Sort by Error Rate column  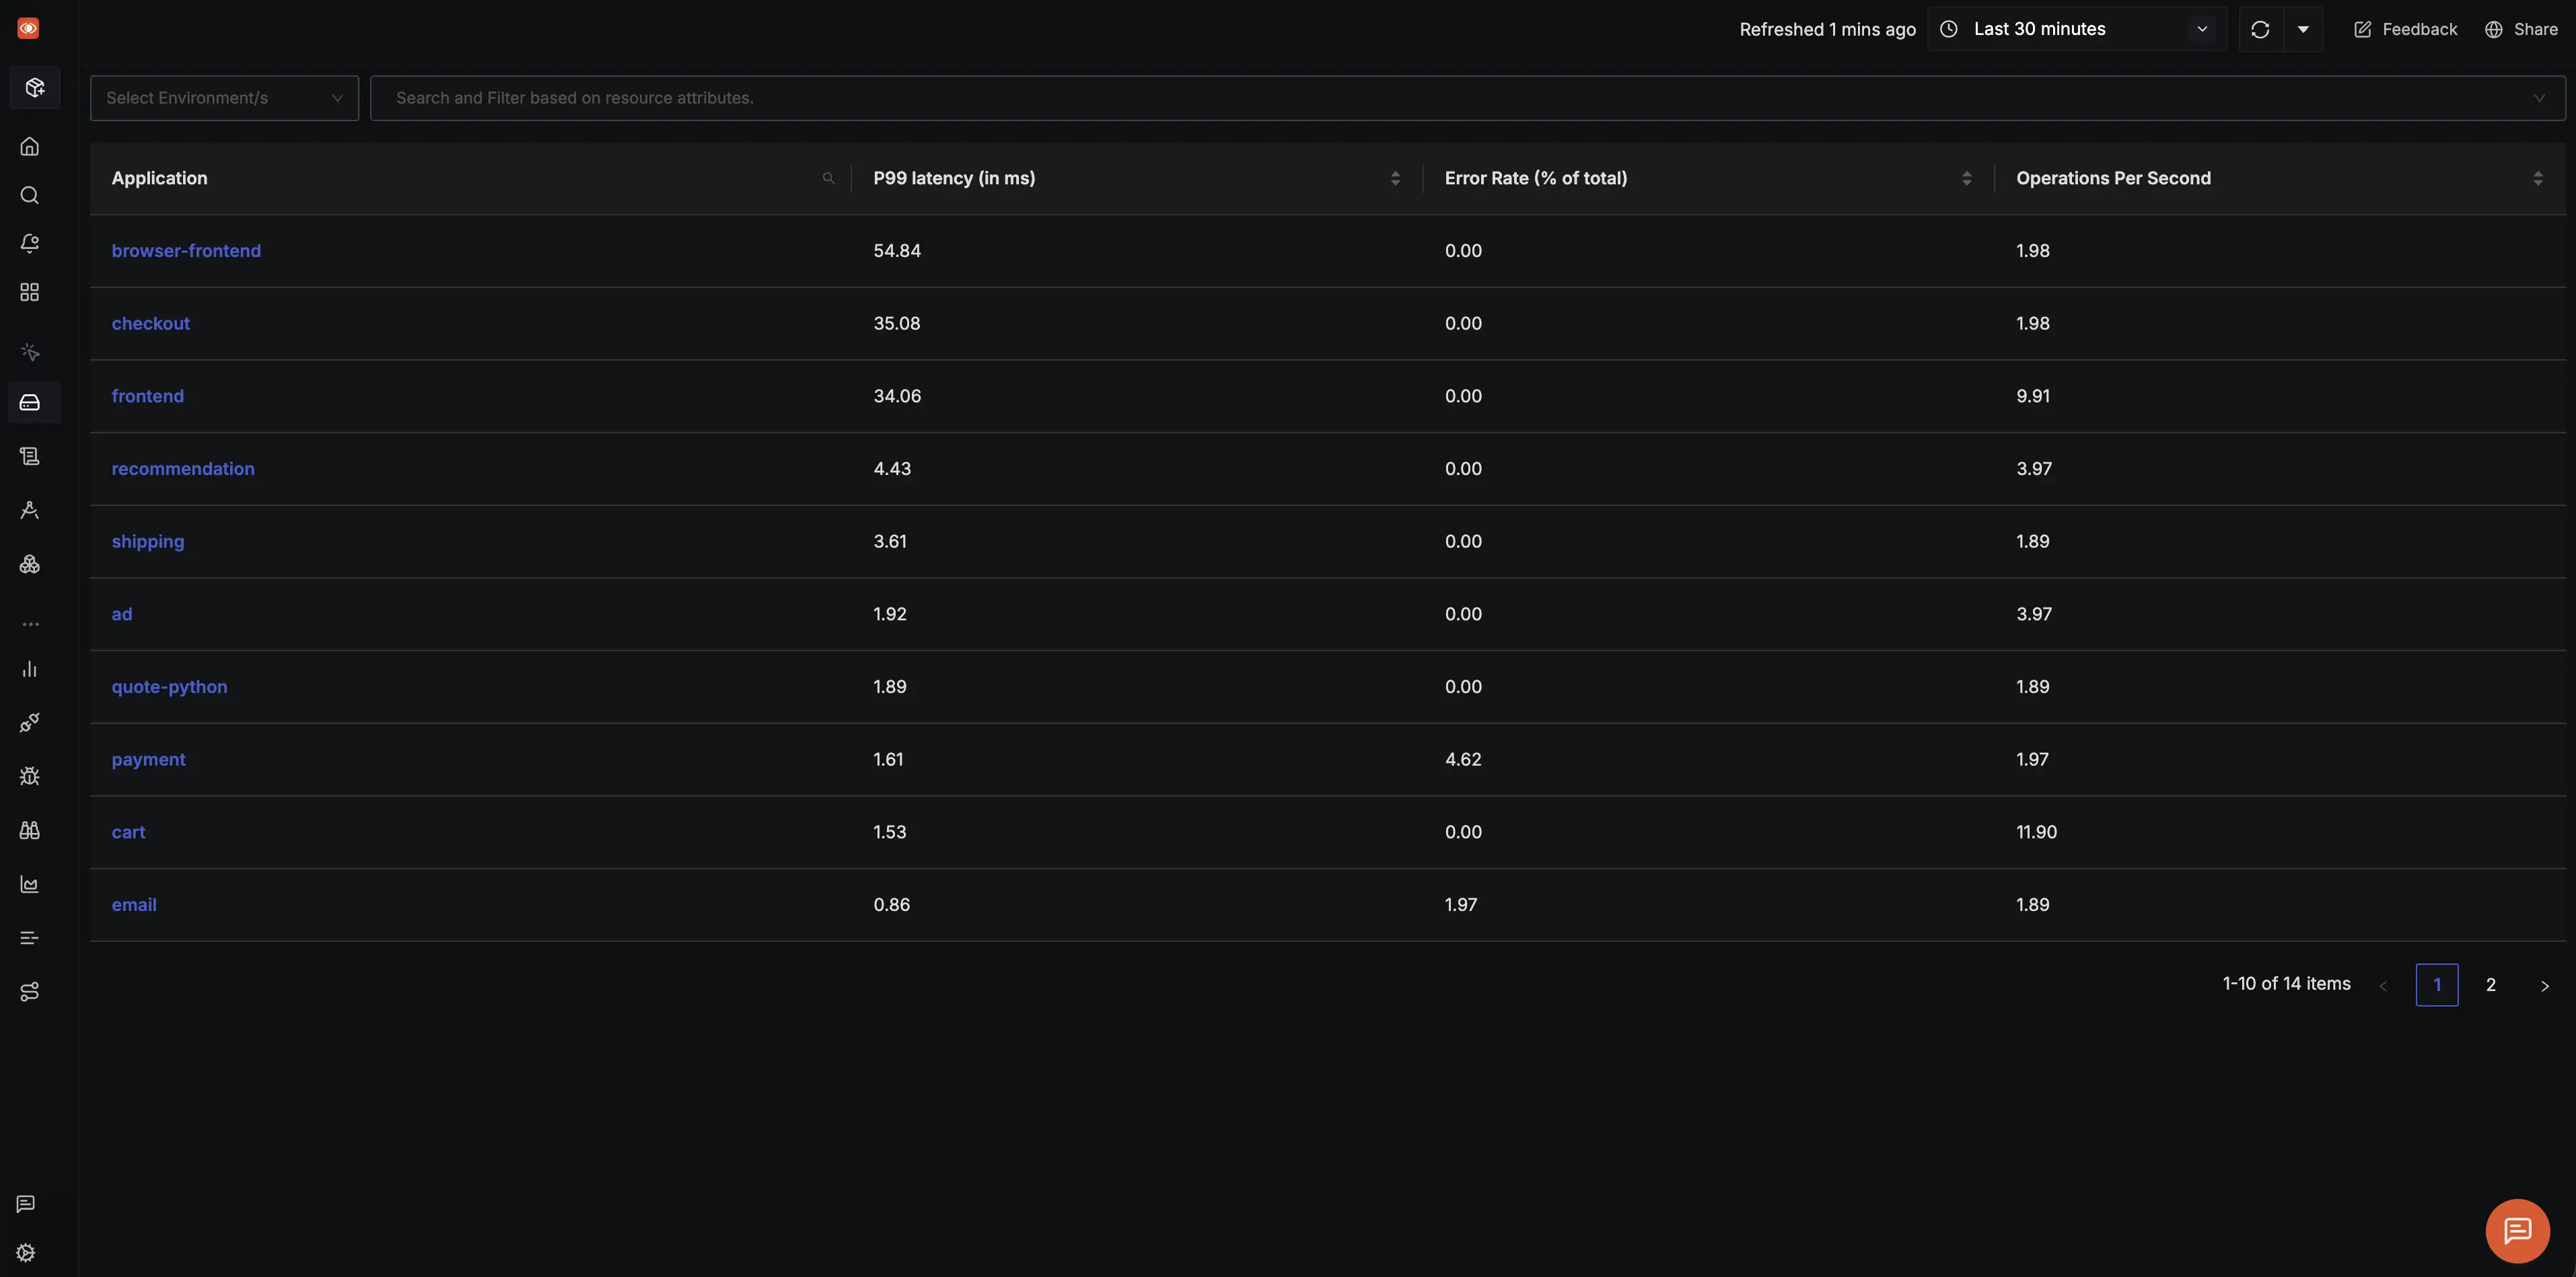pyautogui.click(x=1966, y=178)
